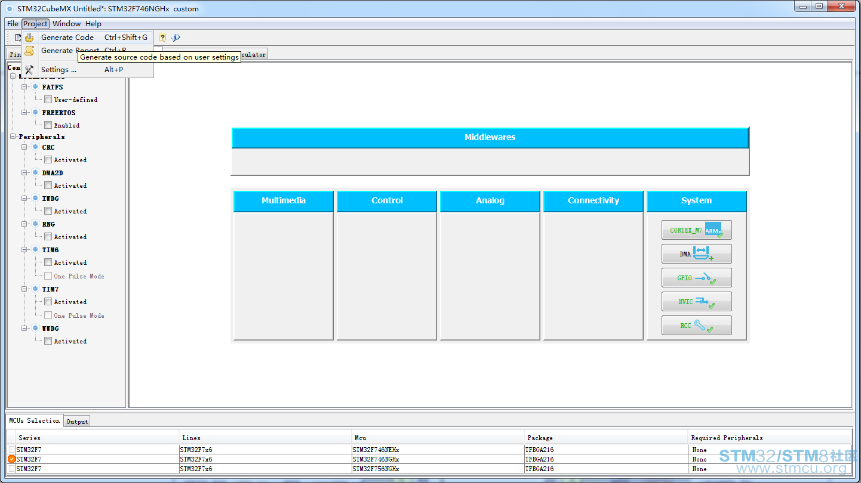Click the Required Peripherals column header
The width and height of the screenshot is (861, 483).
click(x=770, y=438)
